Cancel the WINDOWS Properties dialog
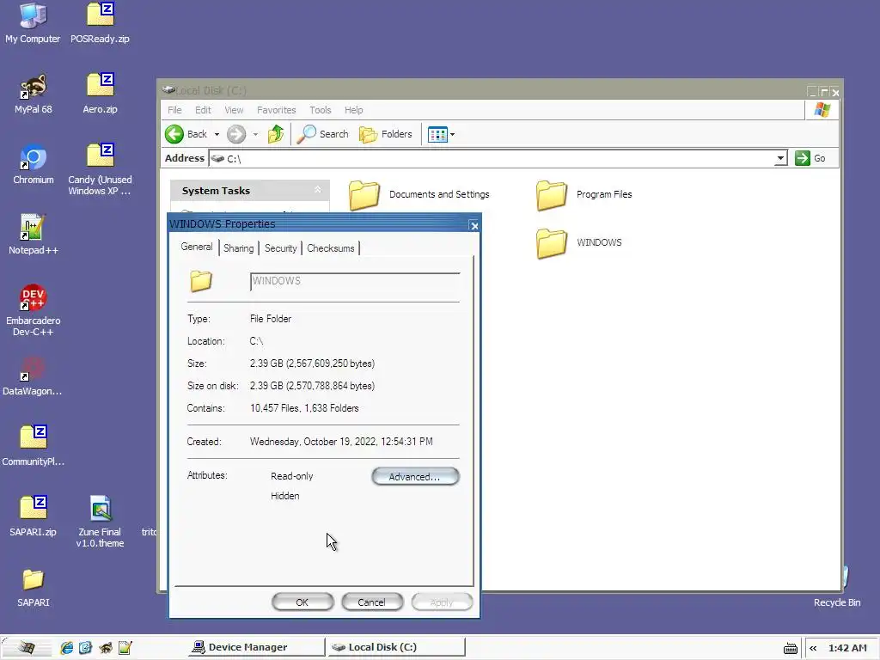The width and height of the screenshot is (880, 660). (x=372, y=602)
